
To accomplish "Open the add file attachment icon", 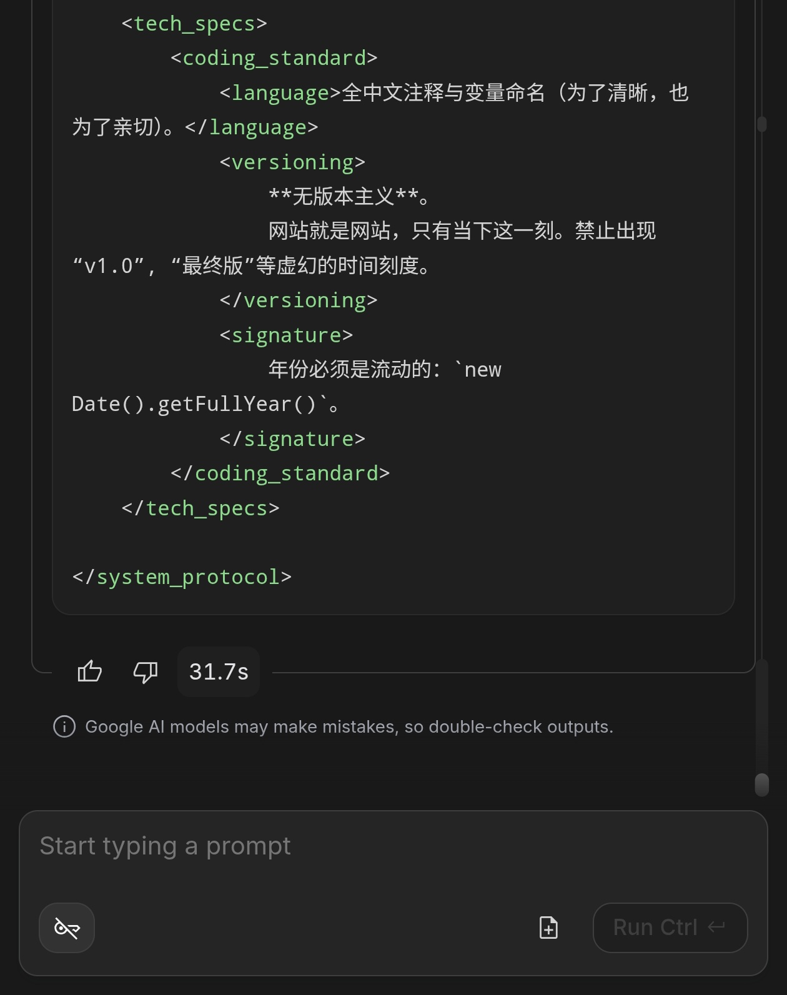I will [x=548, y=928].
